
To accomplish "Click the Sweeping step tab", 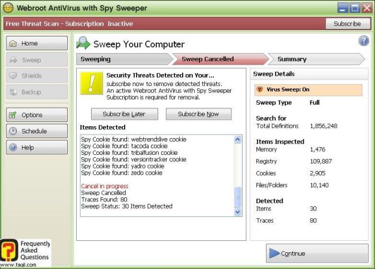I will (x=125, y=59).
